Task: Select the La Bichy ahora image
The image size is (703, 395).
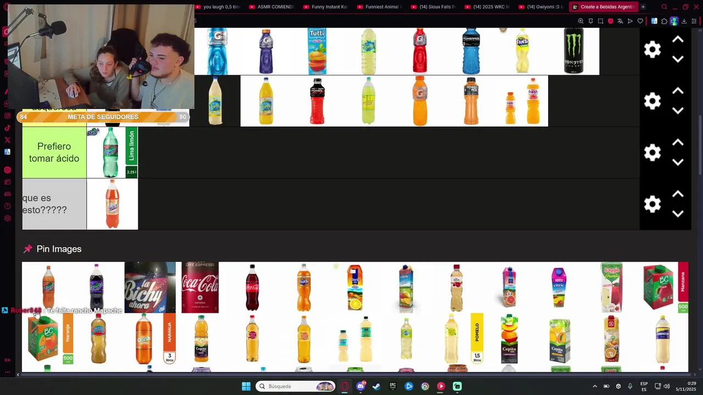Action: [150, 287]
